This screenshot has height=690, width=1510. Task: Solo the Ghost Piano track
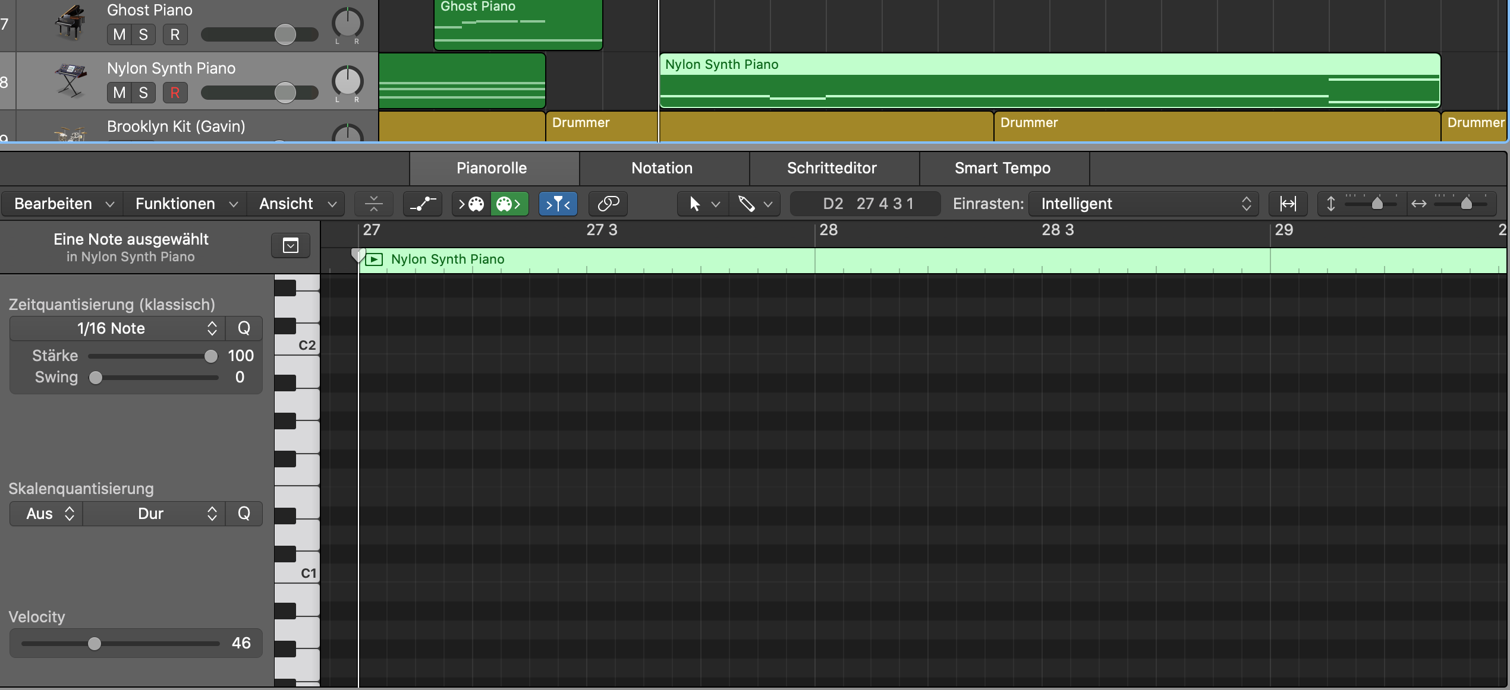click(143, 34)
